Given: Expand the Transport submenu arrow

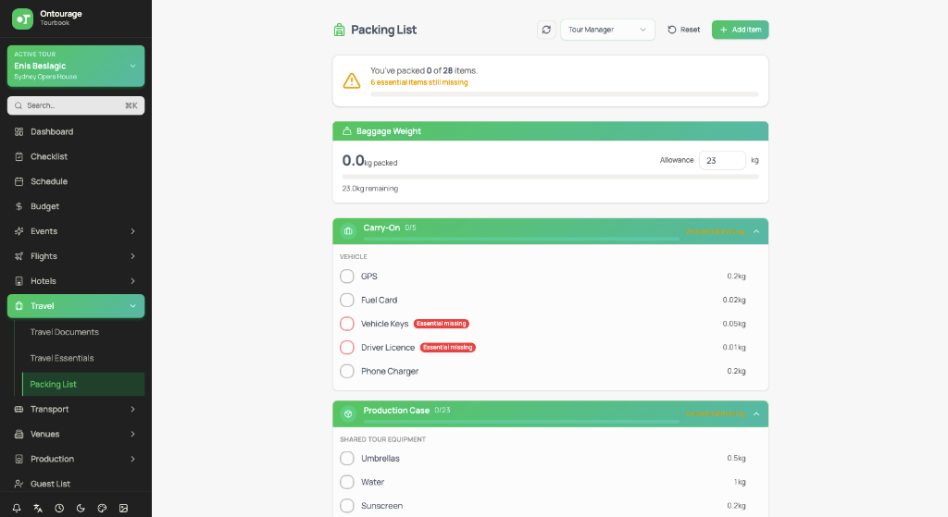Looking at the screenshot, I should click(x=133, y=409).
